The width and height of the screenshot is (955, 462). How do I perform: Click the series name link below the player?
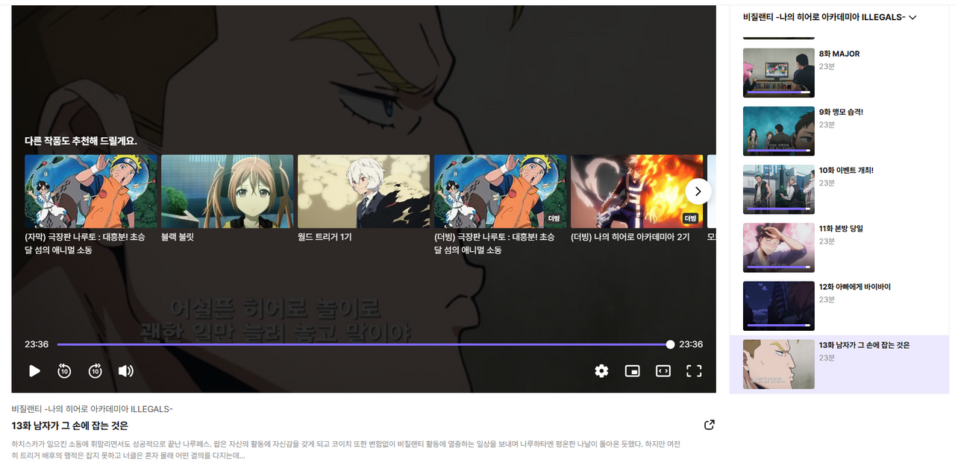coord(93,409)
